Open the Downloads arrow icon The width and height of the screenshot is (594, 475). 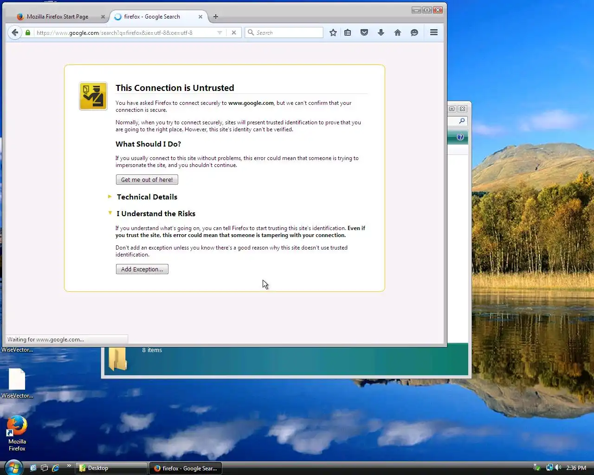point(381,32)
